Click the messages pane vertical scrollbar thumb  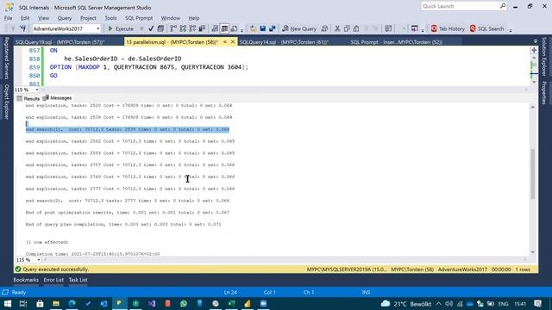[x=533, y=174]
